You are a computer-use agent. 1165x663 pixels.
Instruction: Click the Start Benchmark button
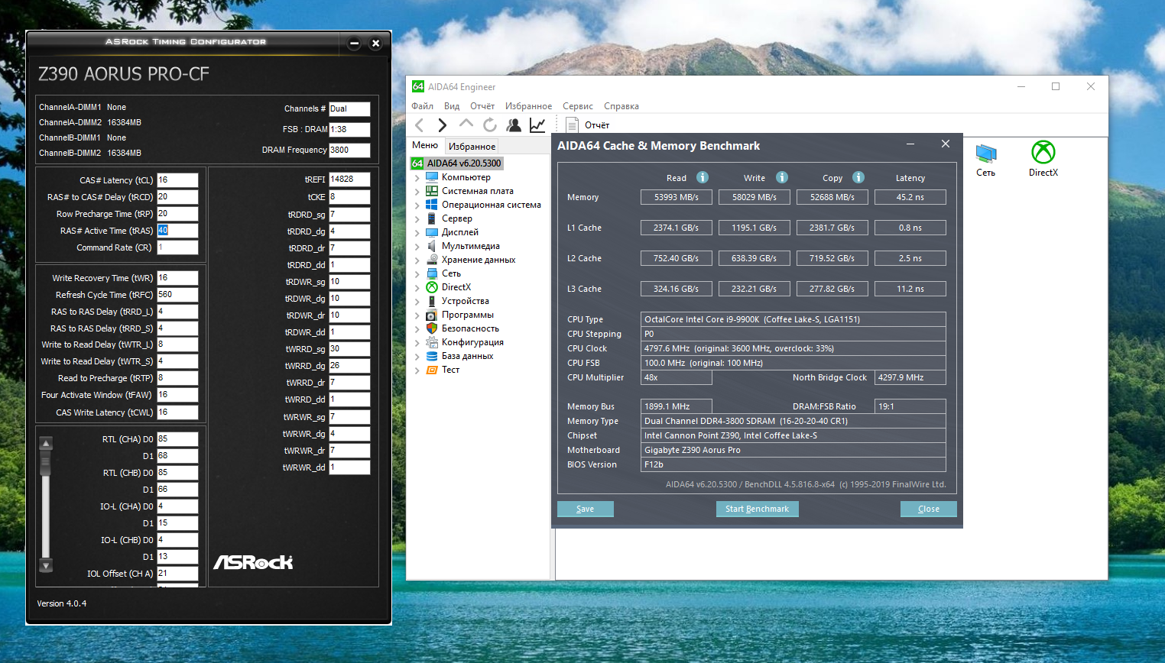(x=757, y=509)
